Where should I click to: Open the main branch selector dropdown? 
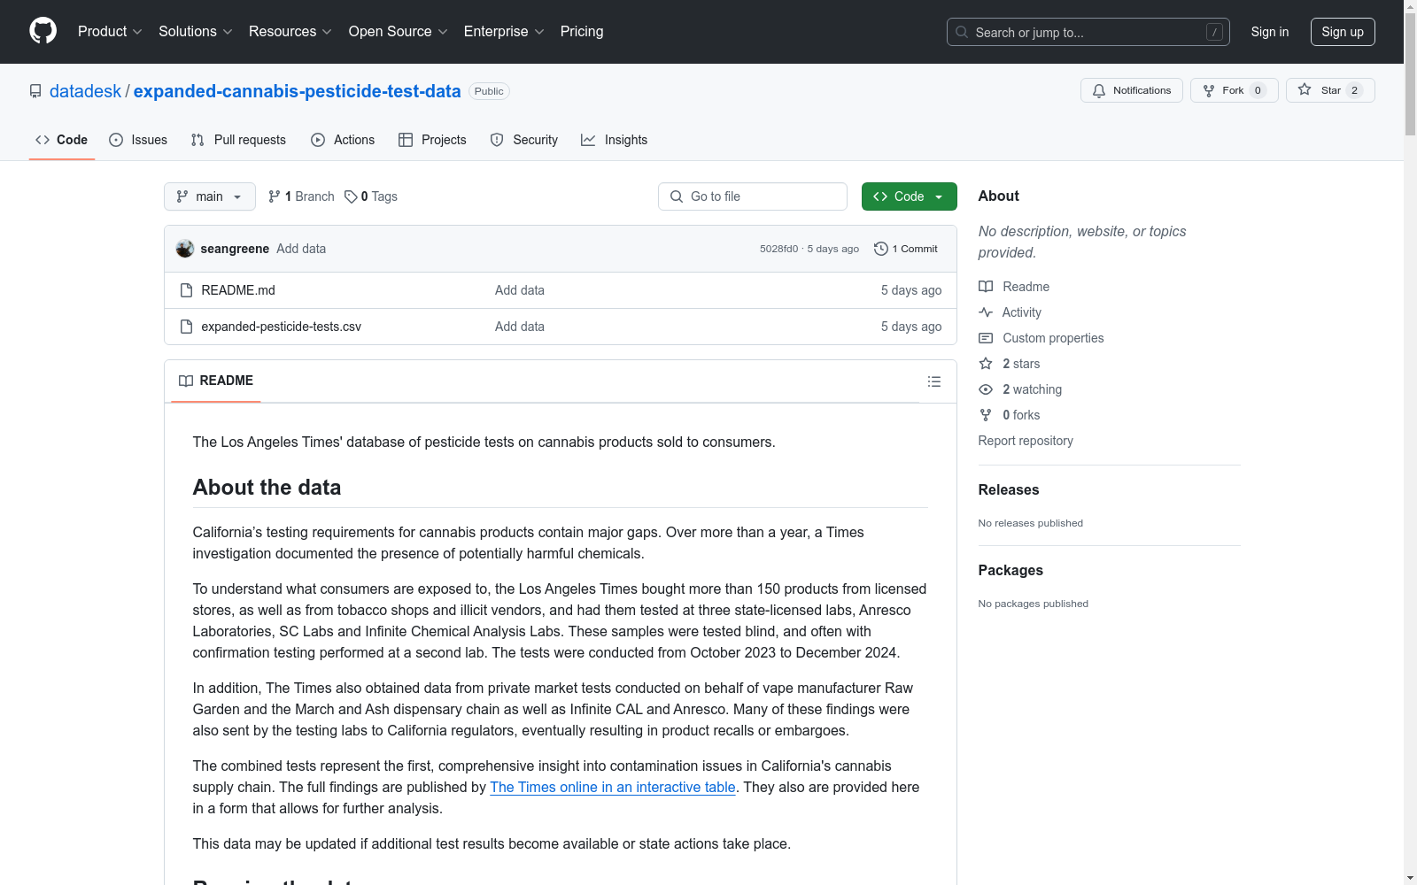point(210,196)
